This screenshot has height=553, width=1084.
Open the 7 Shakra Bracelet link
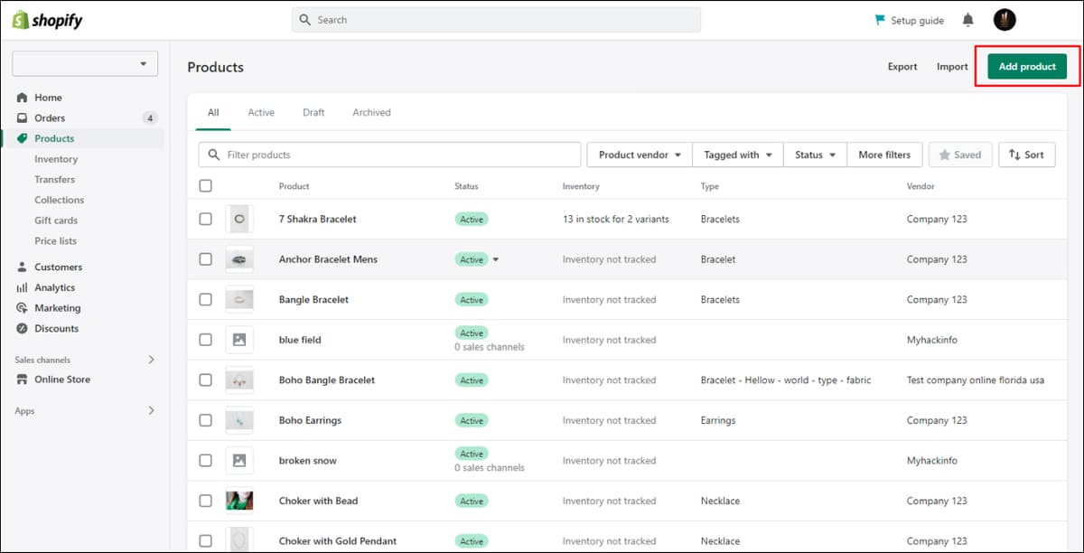[317, 219]
